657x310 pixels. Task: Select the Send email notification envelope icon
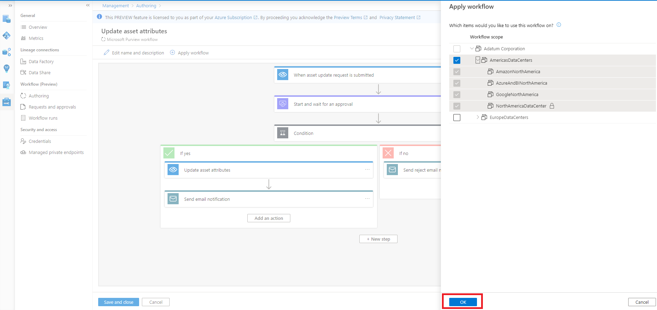click(173, 199)
